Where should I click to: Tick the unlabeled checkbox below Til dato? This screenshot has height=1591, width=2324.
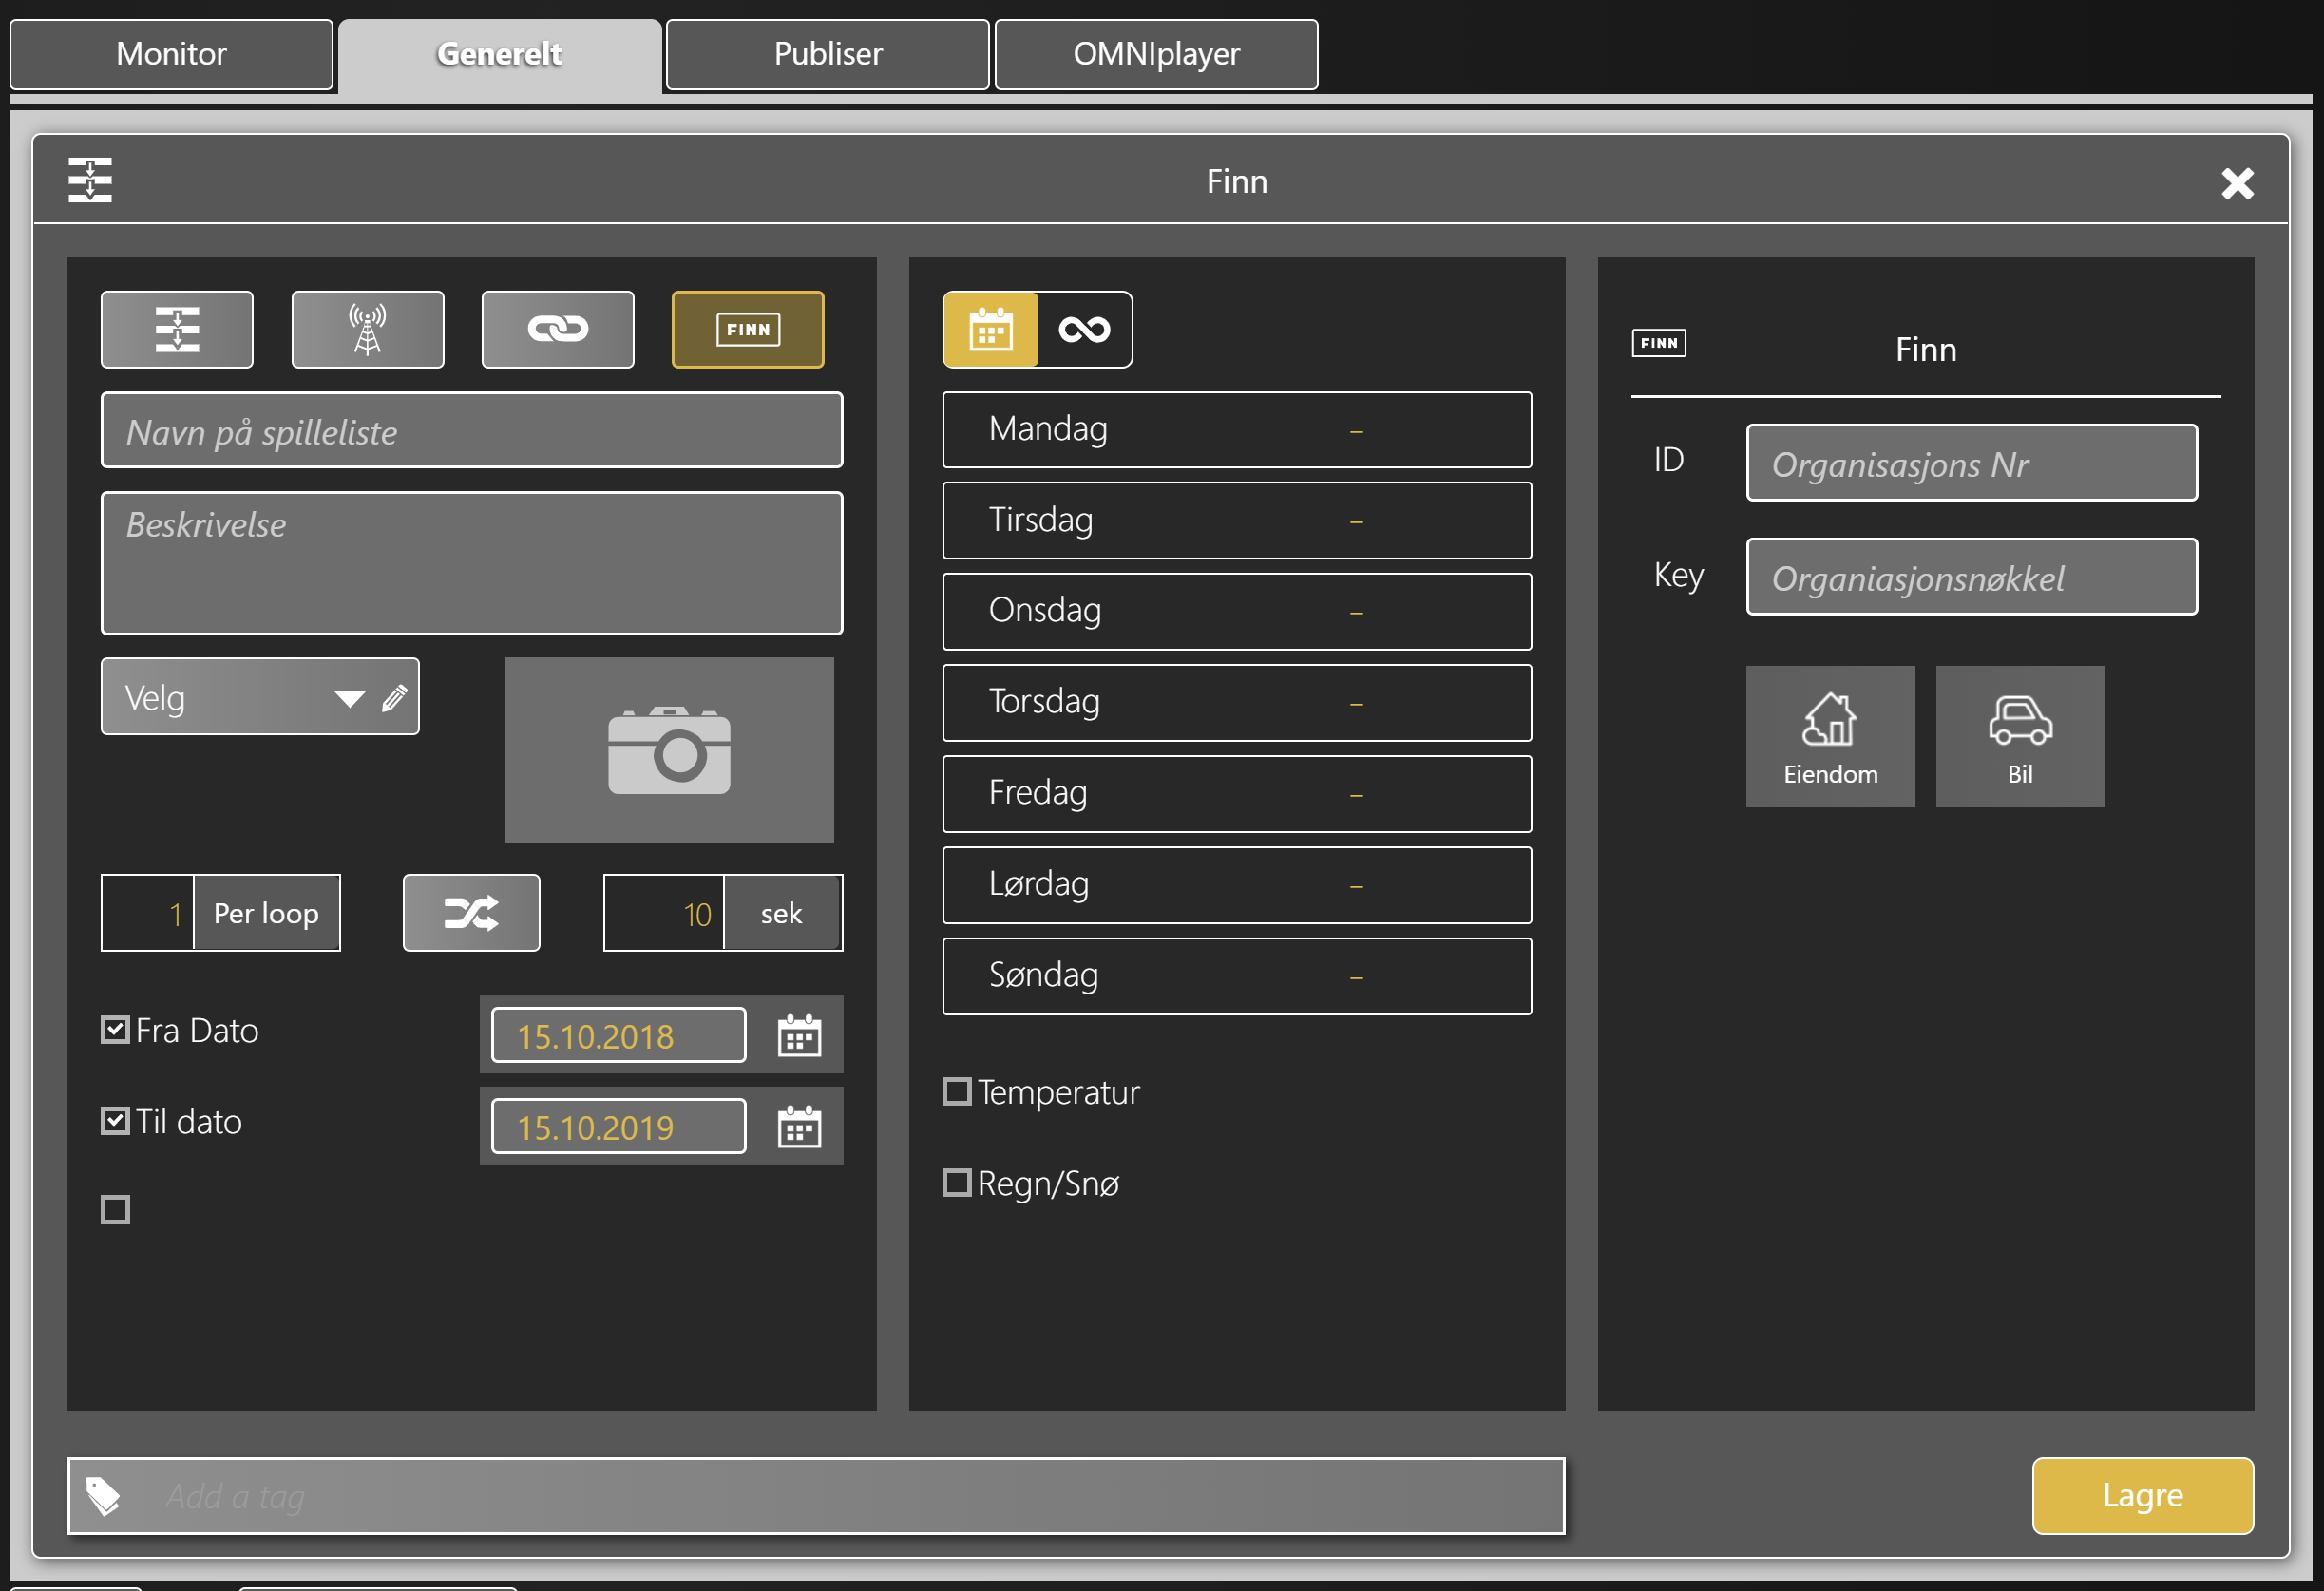(x=115, y=1209)
